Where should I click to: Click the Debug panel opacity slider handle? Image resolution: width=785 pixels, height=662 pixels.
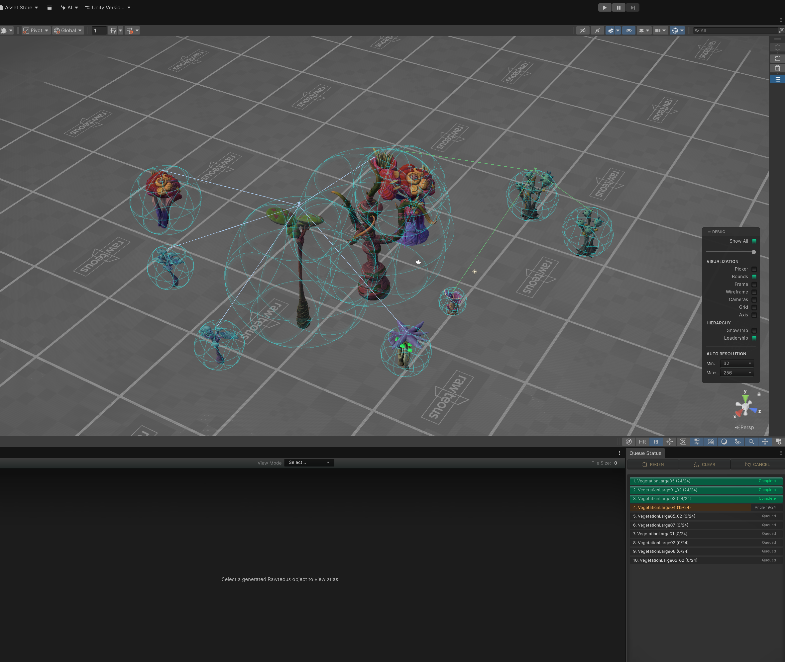coord(753,252)
